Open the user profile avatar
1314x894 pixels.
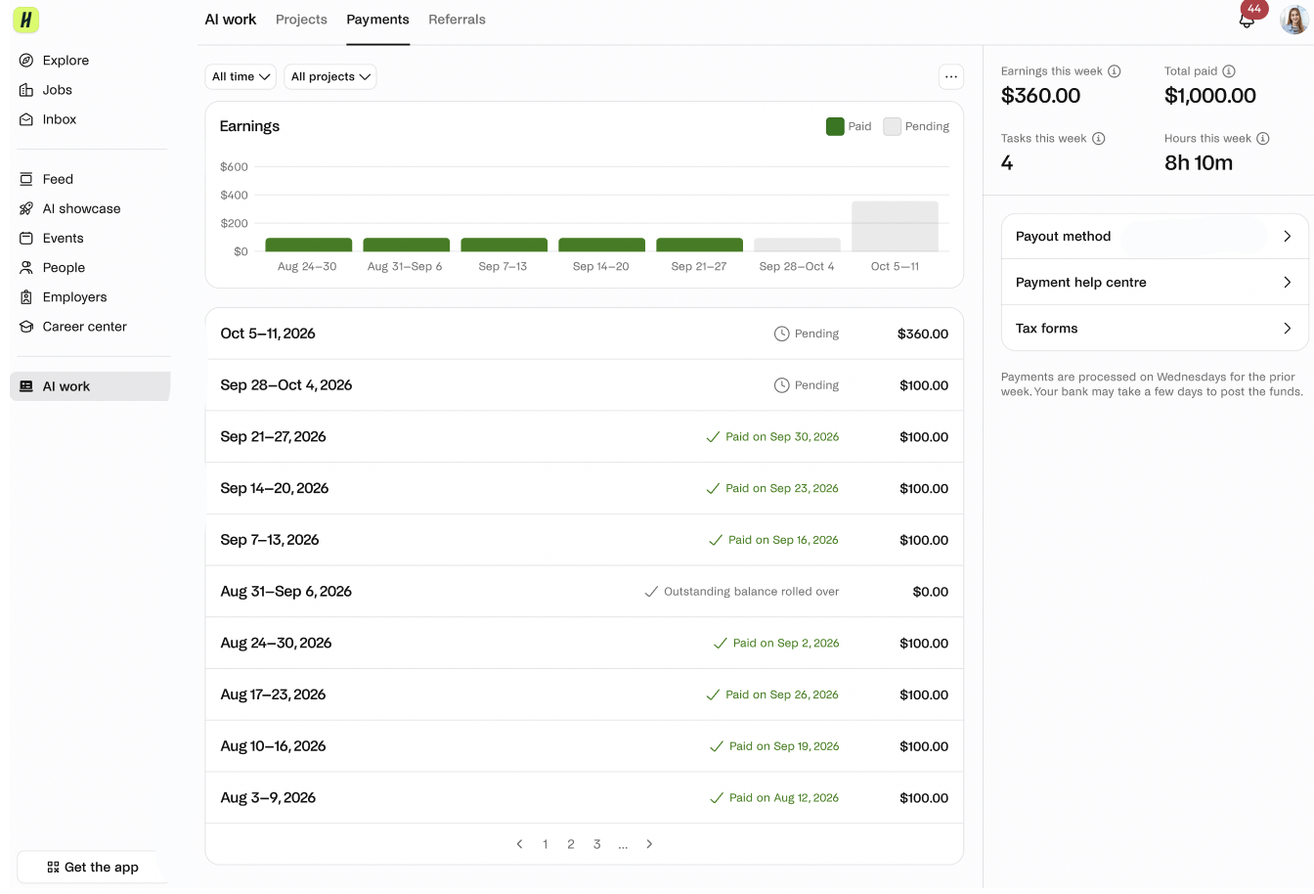point(1293,20)
